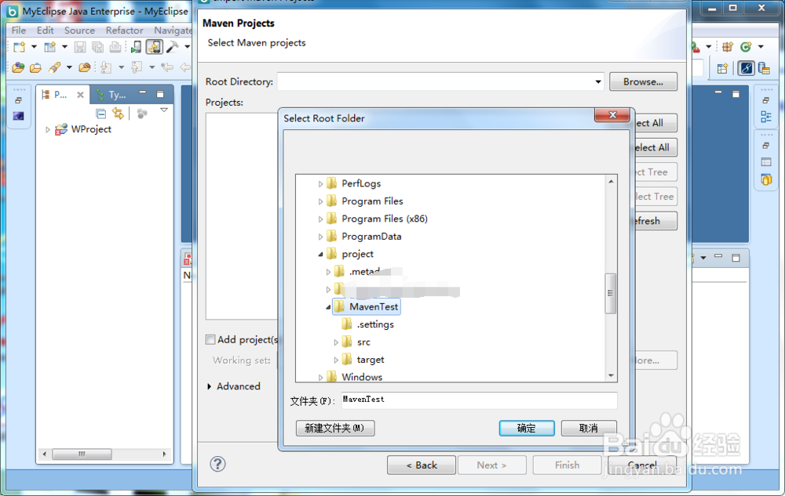Click the Package Explorer horizontal scrollbar thumb
Screen dimensions: 785x496
82,454
